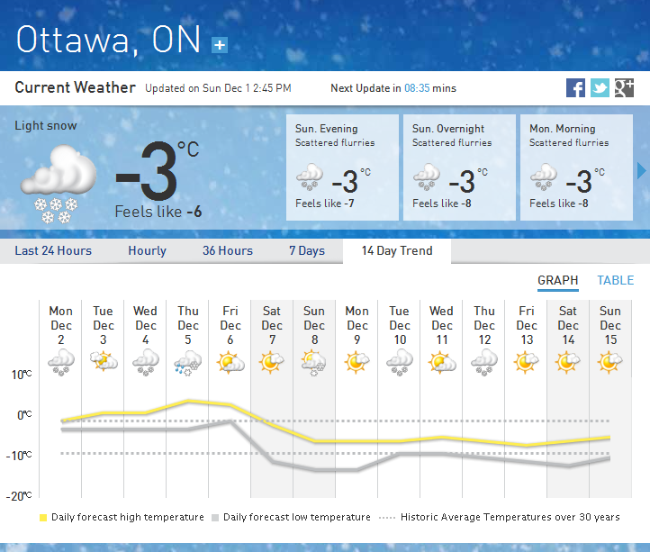Select the 7 Days tab
Viewport: 650px width, 552px height.
(x=307, y=250)
